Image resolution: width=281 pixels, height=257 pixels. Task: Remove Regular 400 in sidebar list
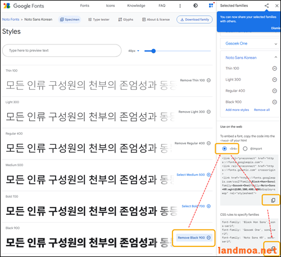click(274, 91)
